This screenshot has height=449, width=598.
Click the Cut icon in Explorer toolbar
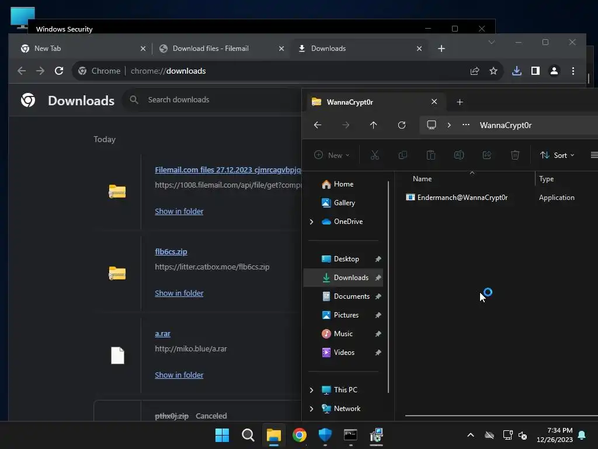pyautogui.click(x=374, y=155)
